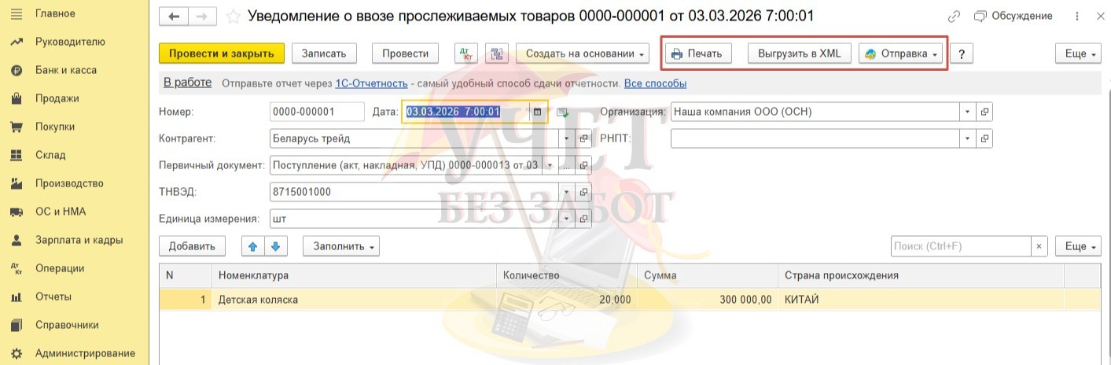Show Дт/Кт document postings icon
This screenshot has width=1111, height=365.
(x=466, y=53)
